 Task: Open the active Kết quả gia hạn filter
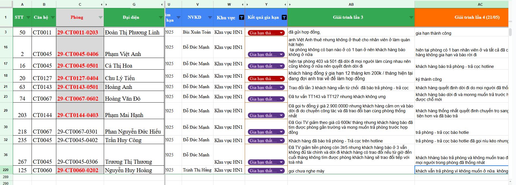tap(284, 18)
